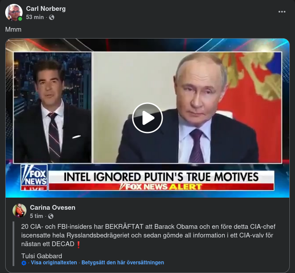The width and height of the screenshot is (295, 273).
Task: Open Carina Ovesen's profile avatar
Action: click(x=20, y=211)
